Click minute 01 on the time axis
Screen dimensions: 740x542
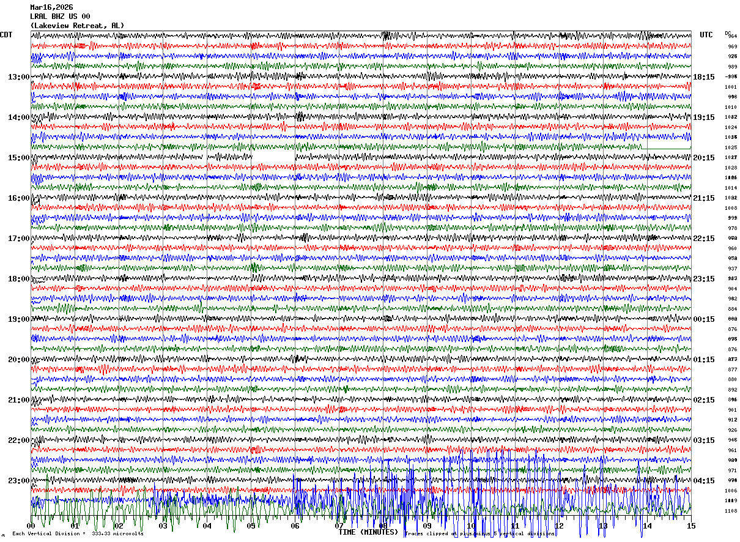click(x=75, y=526)
